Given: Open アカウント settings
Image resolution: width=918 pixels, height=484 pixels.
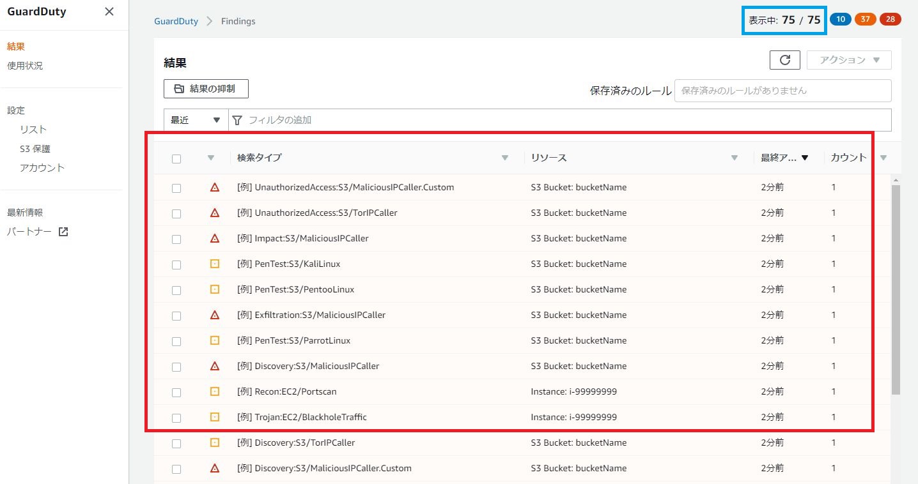Looking at the screenshot, I should point(42,168).
